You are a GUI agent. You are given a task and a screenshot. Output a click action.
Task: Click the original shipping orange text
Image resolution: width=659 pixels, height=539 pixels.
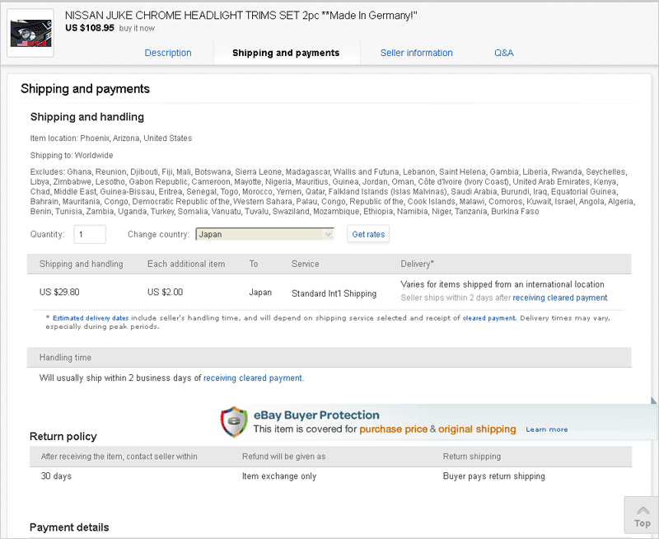[477, 429]
